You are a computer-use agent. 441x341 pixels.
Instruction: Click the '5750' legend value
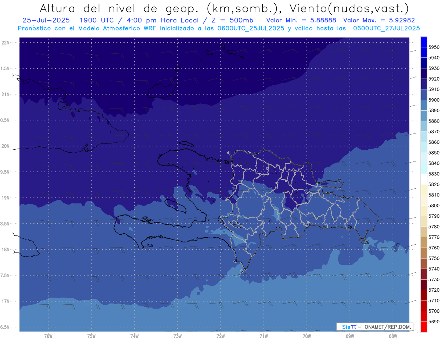click(434, 258)
